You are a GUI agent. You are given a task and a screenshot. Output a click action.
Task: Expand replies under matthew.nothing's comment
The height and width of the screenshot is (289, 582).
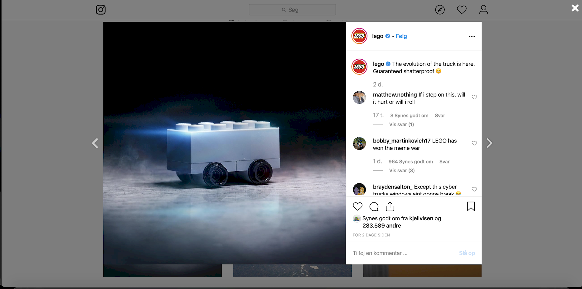pyautogui.click(x=401, y=124)
